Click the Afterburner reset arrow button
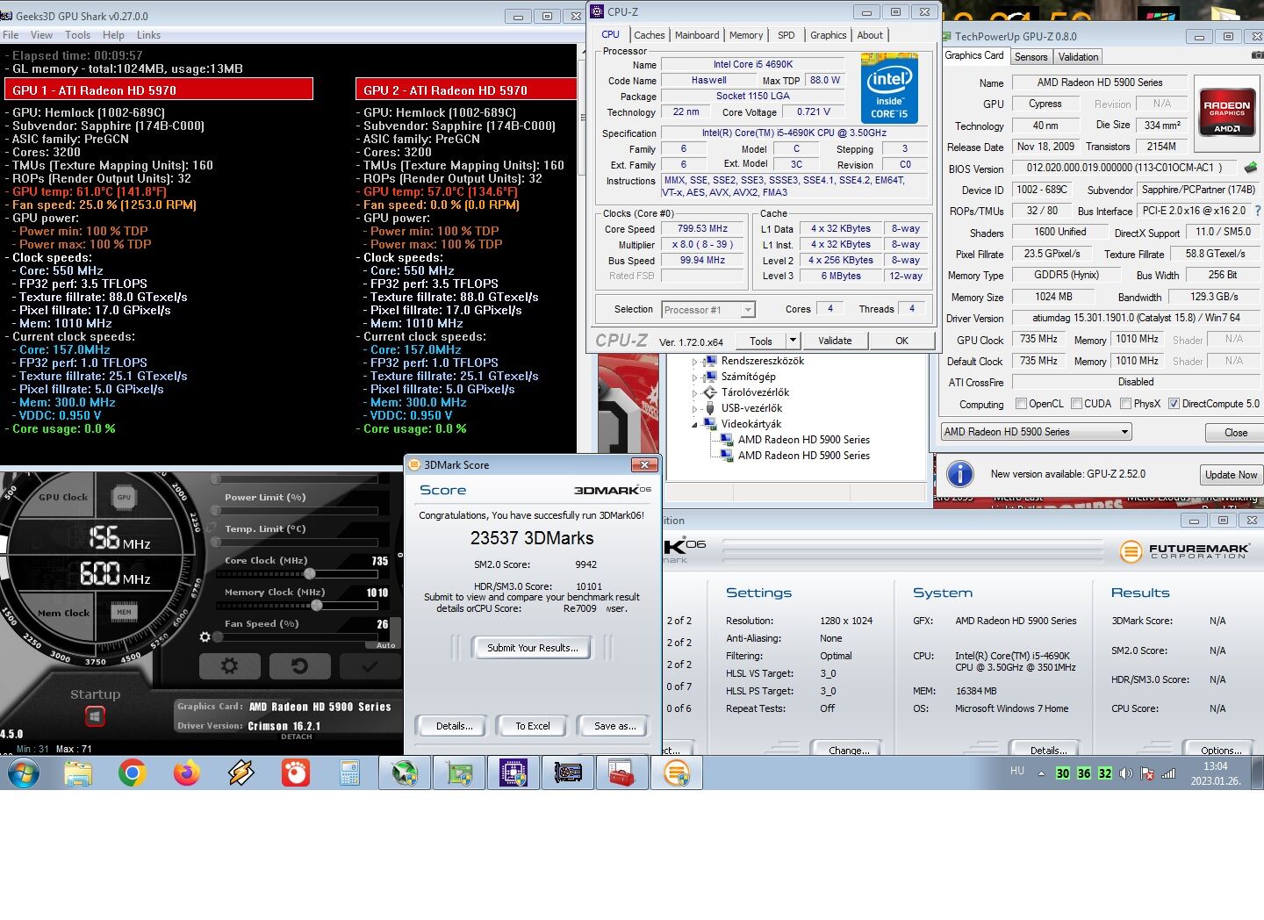 click(299, 666)
